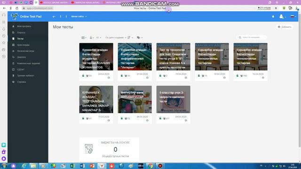Open the grid view mode dropdown

pos(84,38)
